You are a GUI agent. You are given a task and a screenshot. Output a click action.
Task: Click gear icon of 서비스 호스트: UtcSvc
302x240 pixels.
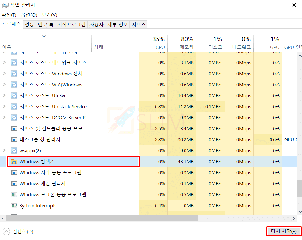coord(14,95)
